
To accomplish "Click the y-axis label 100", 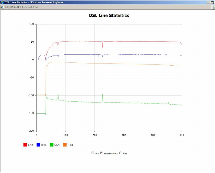I will pyautogui.click(x=32, y=24).
